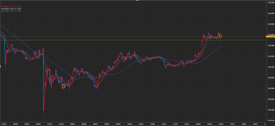Click the 08:05 time axis label
Screen dimensions: 275x126
73,124
